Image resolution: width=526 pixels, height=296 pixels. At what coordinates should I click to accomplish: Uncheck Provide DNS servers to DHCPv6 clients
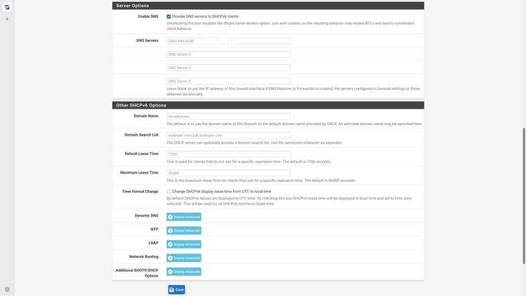coord(169,17)
